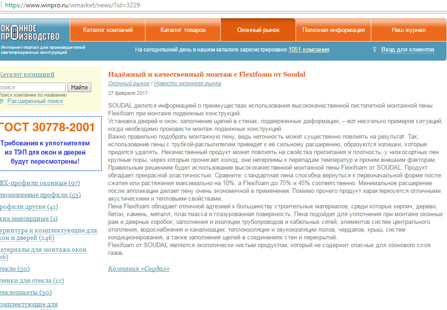
Task: Open окна мансардные (1) category
Action: pyautogui.click(x=28, y=219)
